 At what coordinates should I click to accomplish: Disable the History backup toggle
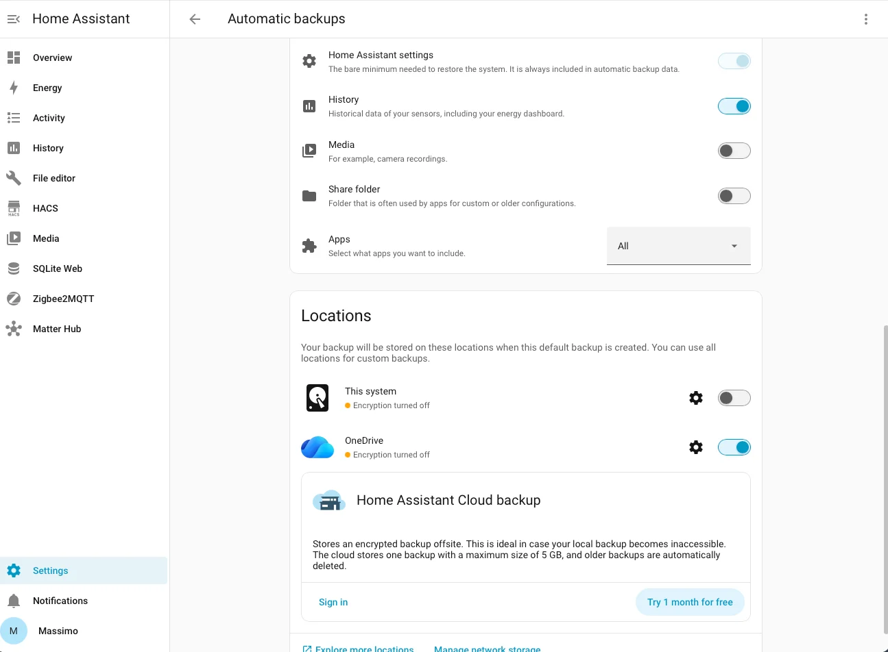tap(734, 106)
